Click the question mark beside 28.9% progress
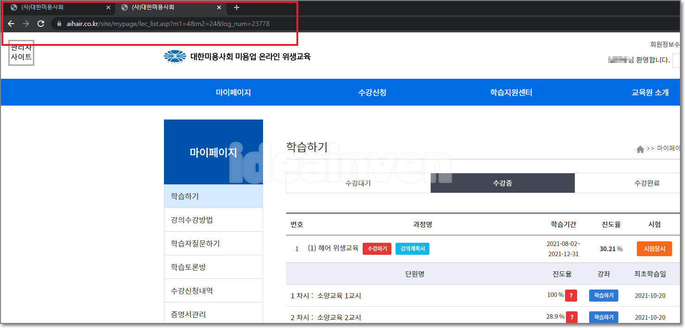This screenshot has width=685, height=328. point(571,317)
